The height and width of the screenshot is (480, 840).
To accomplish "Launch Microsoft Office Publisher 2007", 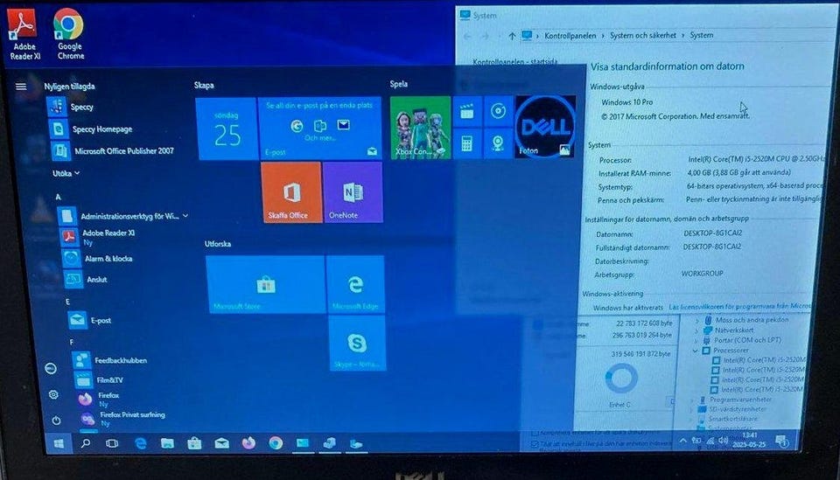I will (x=114, y=151).
